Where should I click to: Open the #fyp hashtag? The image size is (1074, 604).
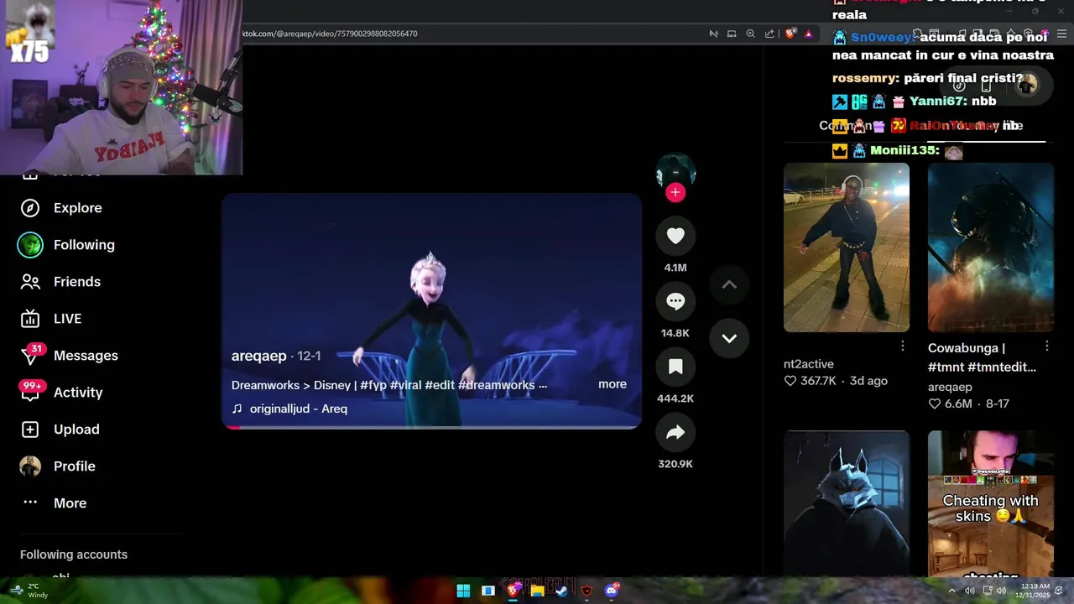click(373, 385)
